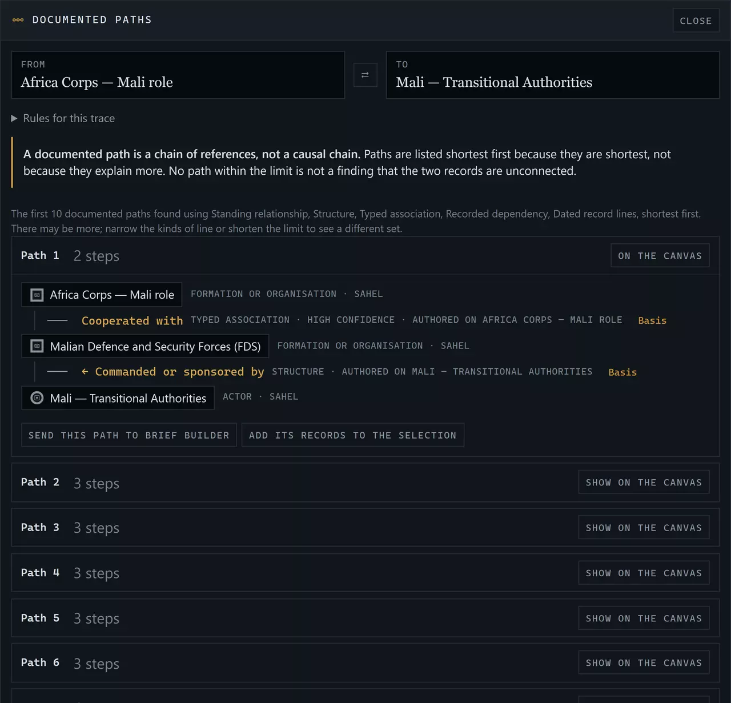Screen dimensions: 731x703
Task: Show Path 5 on the canvas
Action: pyautogui.click(x=644, y=618)
